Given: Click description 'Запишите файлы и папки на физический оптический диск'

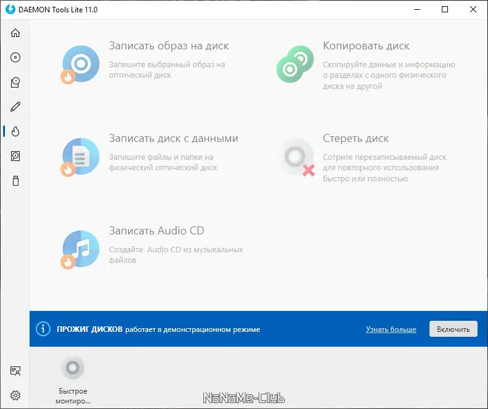Looking at the screenshot, I should (x=163, y=162).
